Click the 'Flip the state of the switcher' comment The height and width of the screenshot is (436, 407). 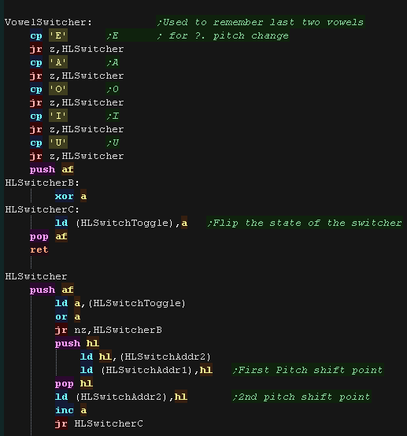[x=305, y=223]
